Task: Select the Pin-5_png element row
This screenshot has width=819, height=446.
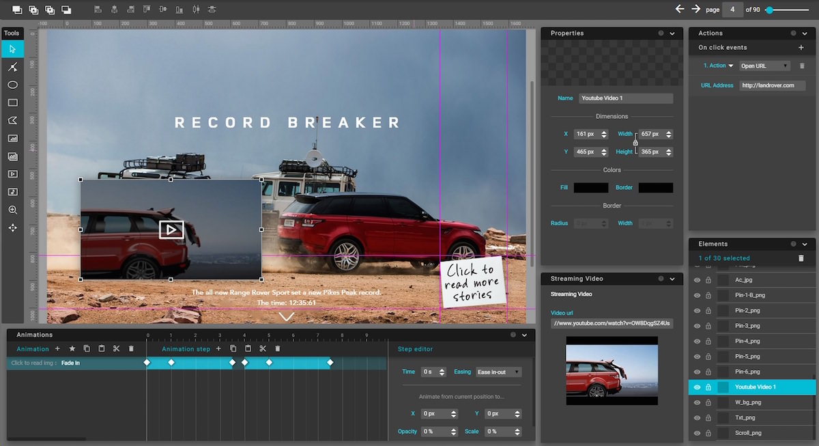Action: [752, 357]
